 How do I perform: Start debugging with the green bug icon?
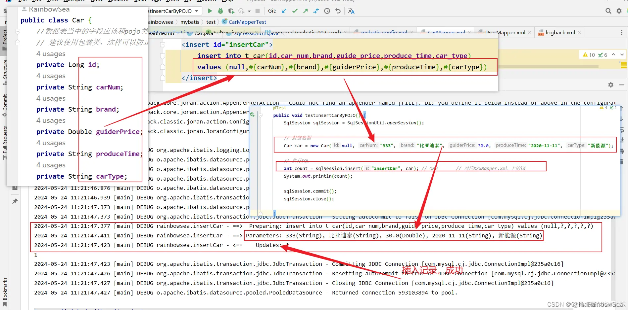220,11
